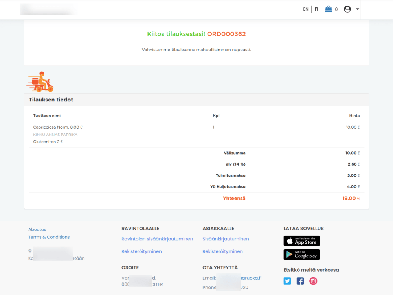Click the cart item count 0

coord(336,9)
